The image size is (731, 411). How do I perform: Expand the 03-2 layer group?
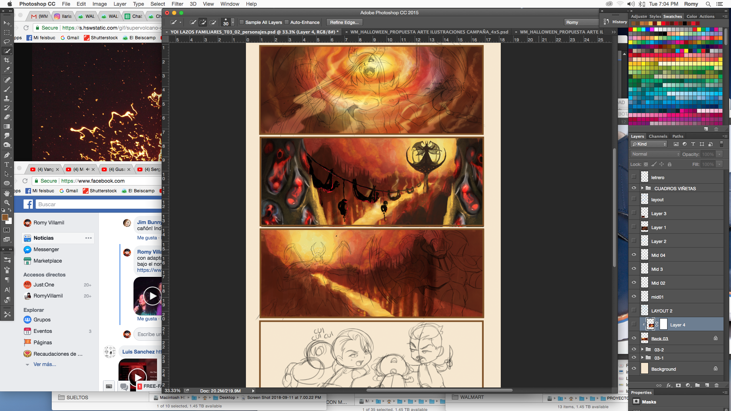(642, 349)
